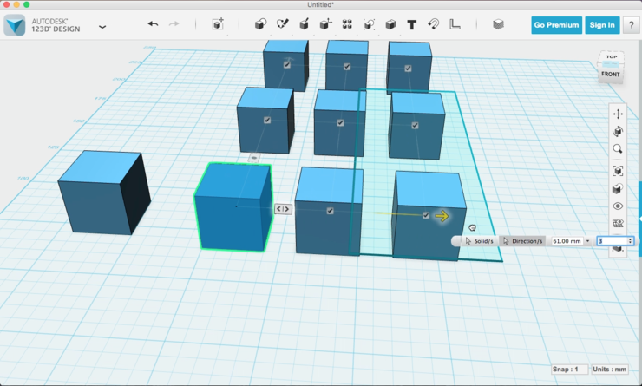Open the Pattern tools menu
642x386 pixels.
click(x=347, y=24)
